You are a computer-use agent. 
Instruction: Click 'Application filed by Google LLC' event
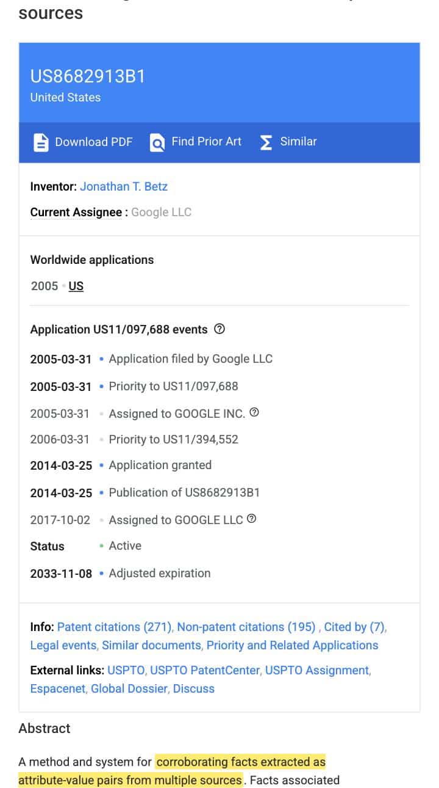coord(191,359)
